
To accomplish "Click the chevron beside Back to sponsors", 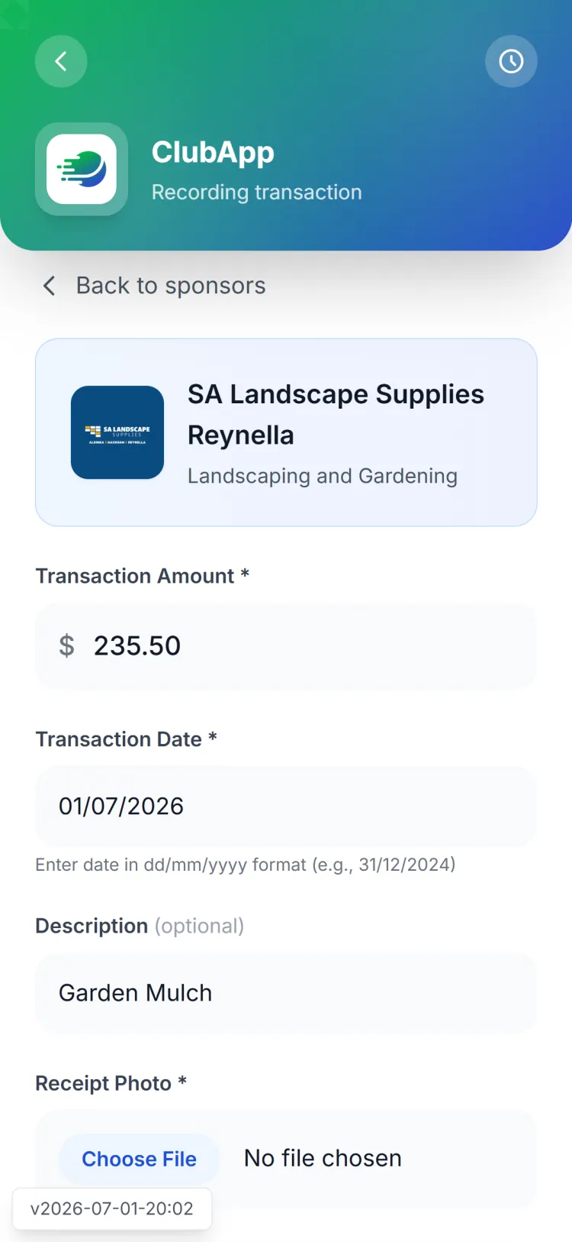I will [49, 286].
